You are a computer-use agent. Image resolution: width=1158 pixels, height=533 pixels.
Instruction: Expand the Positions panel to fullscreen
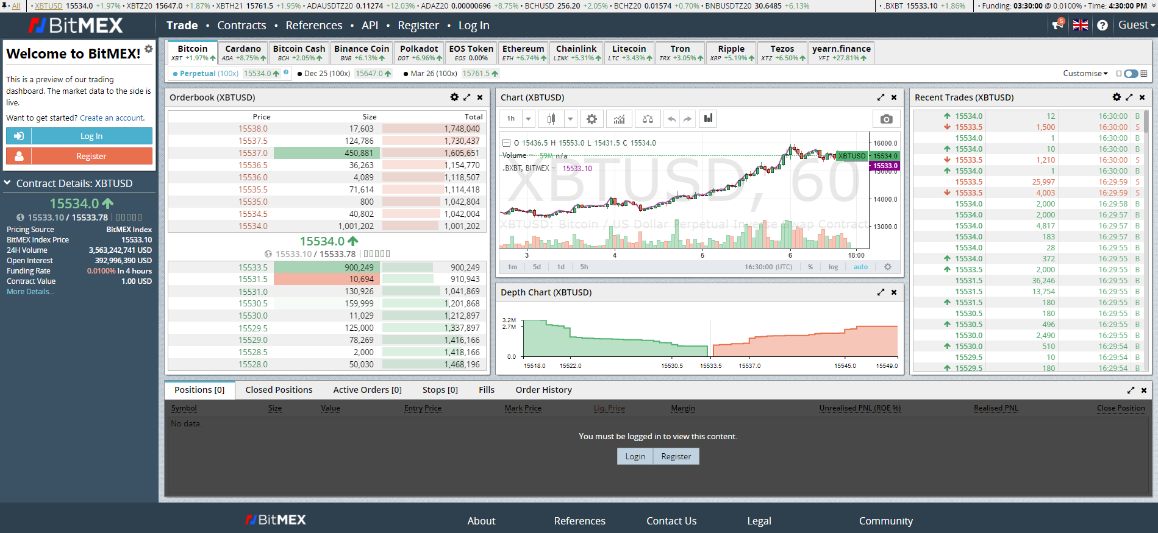1131,390
